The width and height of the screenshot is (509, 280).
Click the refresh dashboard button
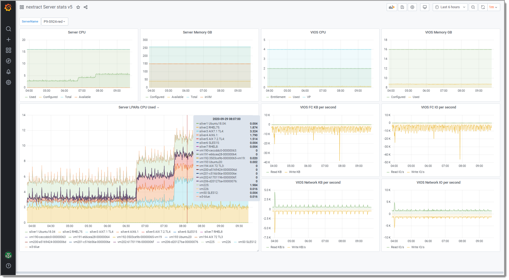(483, 7)
